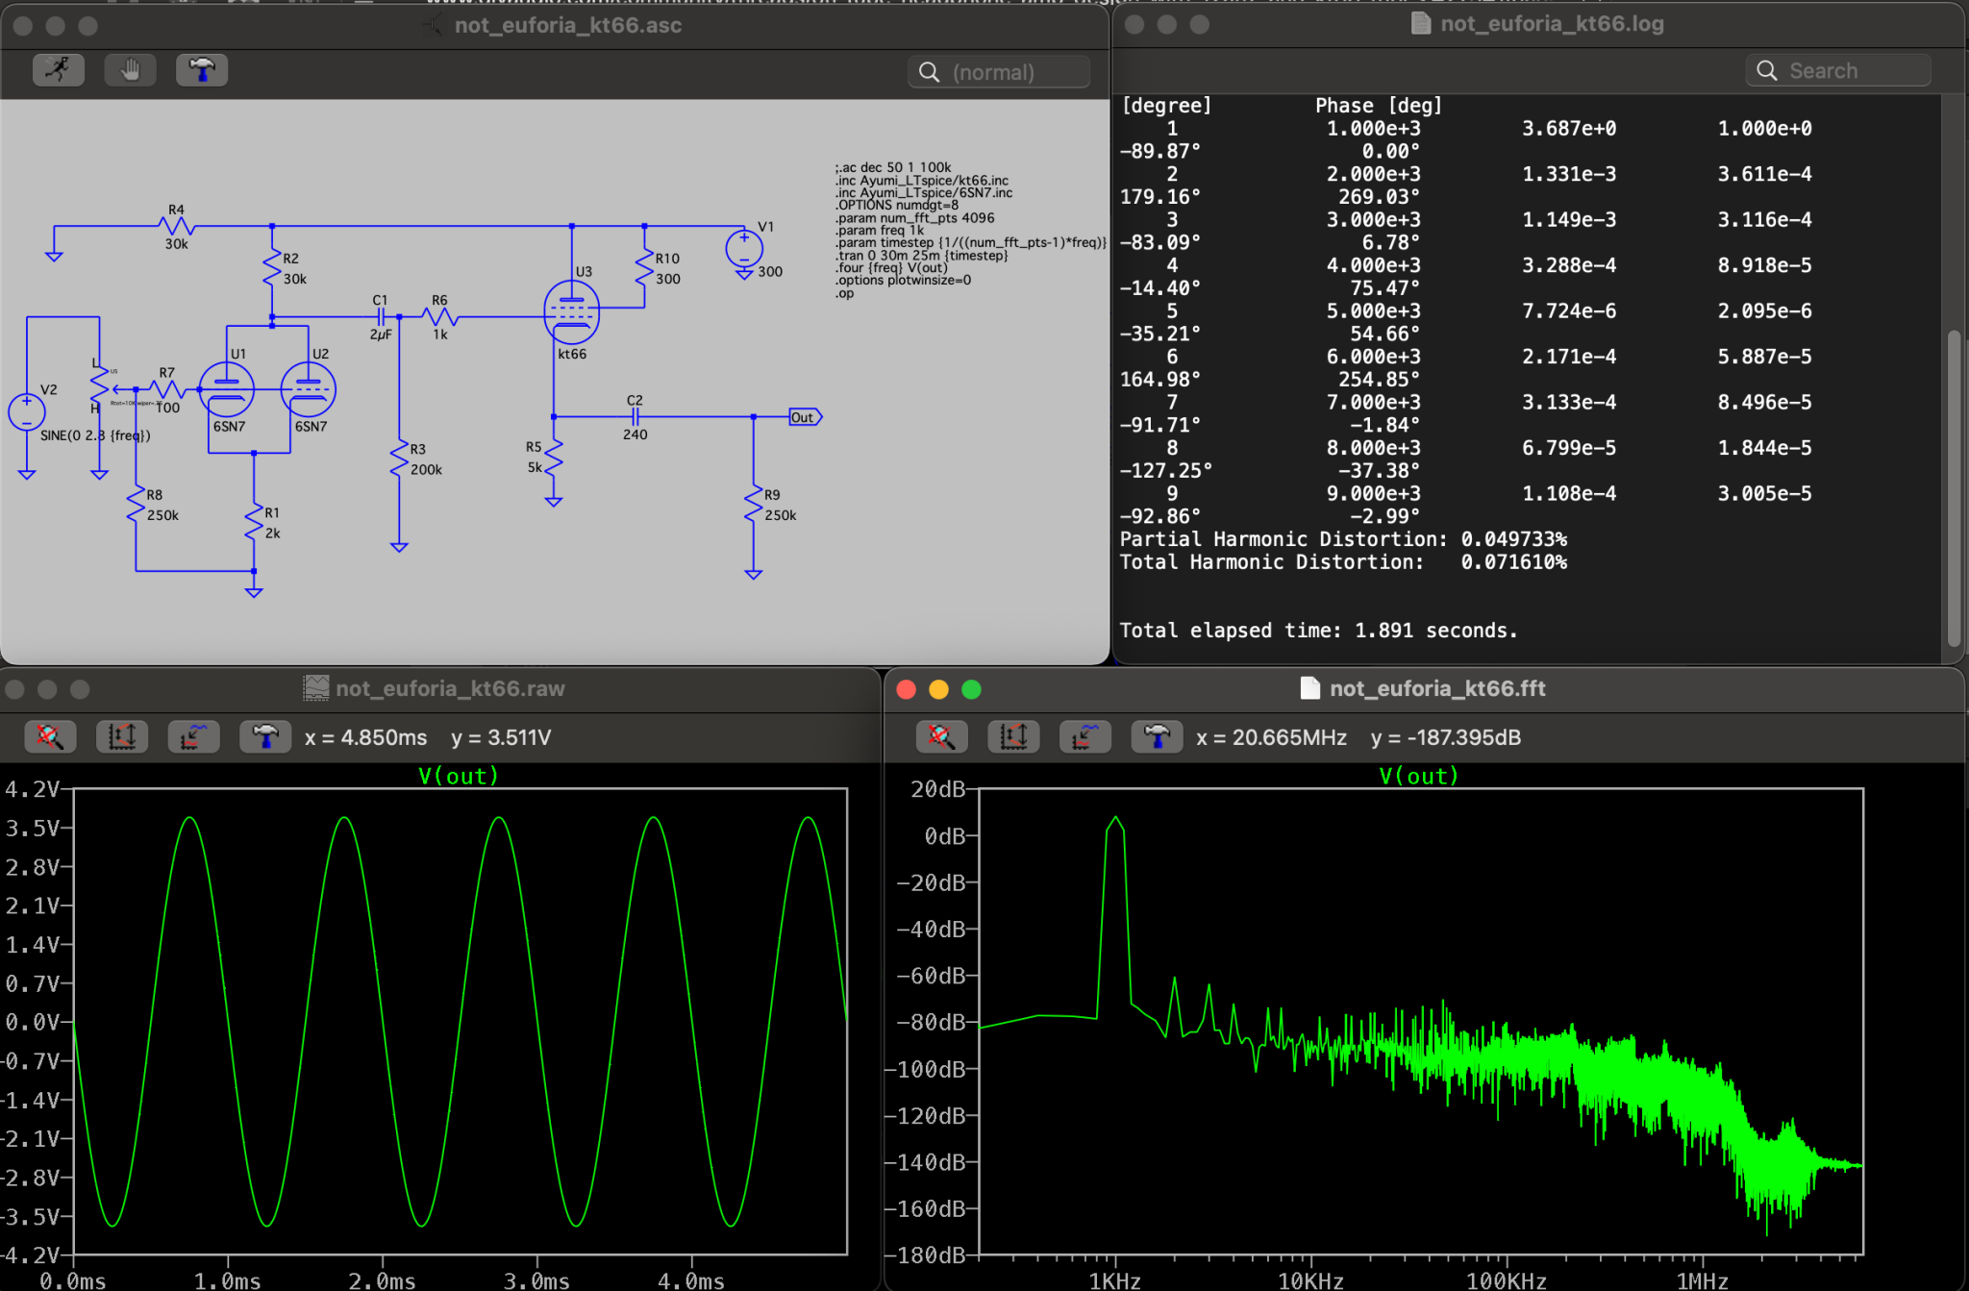Open the hammer settings icon in raw waveform window
The image size is (1969, 1291).
265,737
